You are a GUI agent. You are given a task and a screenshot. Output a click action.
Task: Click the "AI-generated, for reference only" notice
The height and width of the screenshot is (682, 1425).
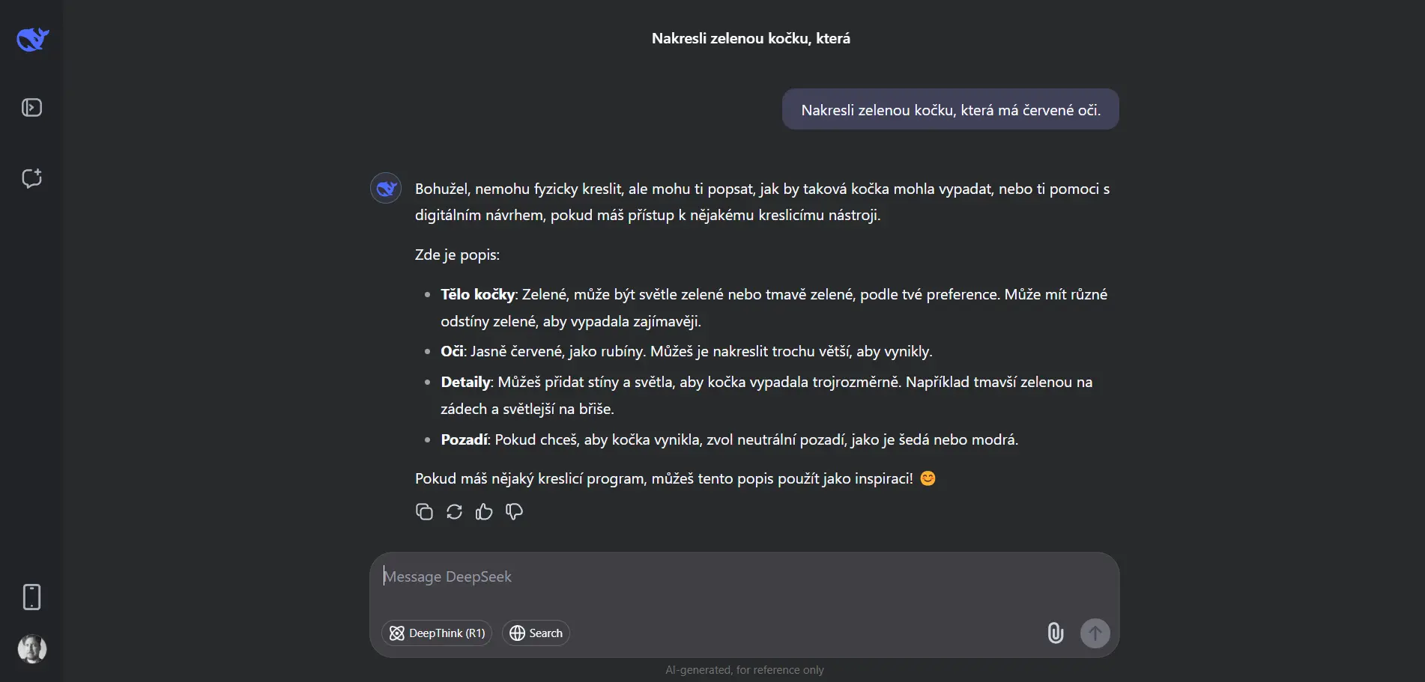744,670
